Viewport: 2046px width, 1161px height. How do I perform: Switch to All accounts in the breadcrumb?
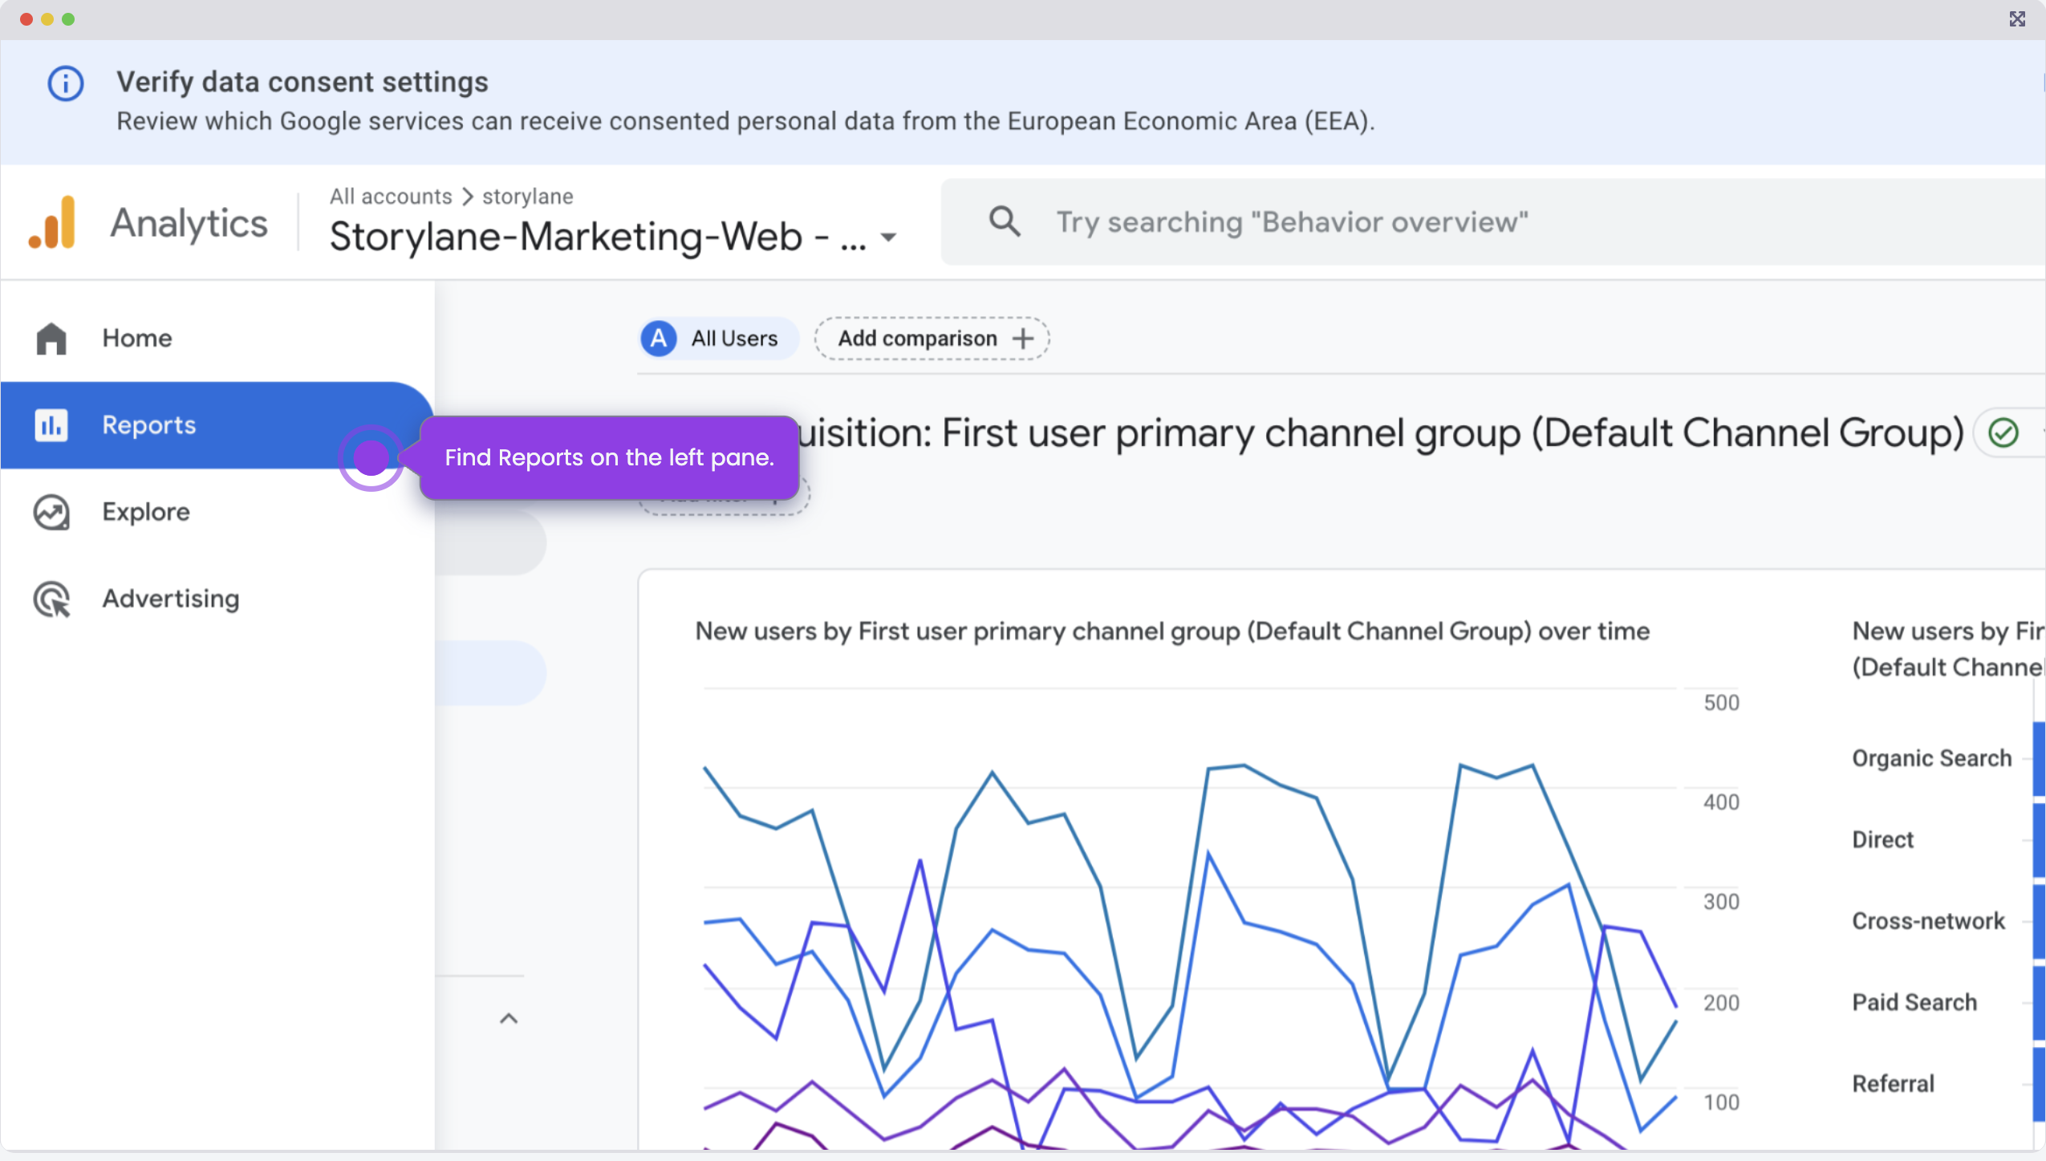coord(391,196)
